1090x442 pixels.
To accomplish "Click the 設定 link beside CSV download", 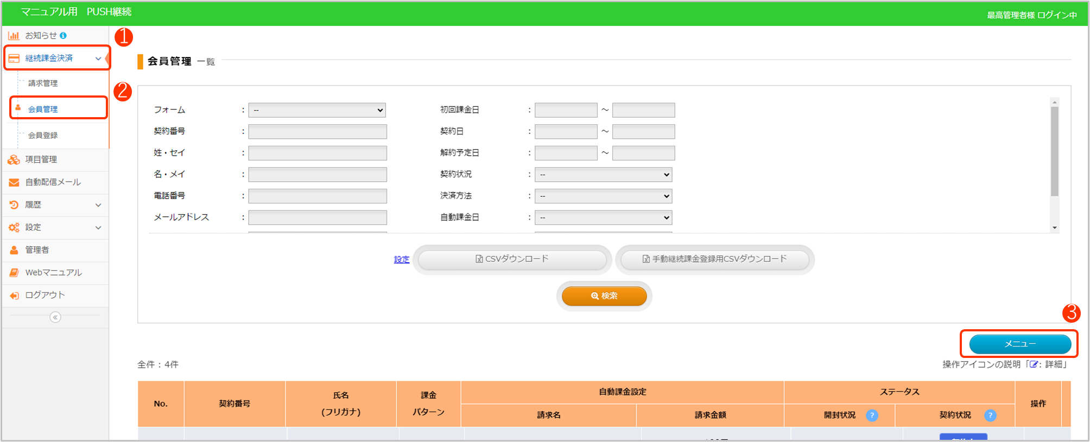I will (402, 260).
